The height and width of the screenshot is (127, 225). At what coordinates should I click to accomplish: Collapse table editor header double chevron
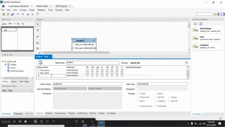(187, 62)
